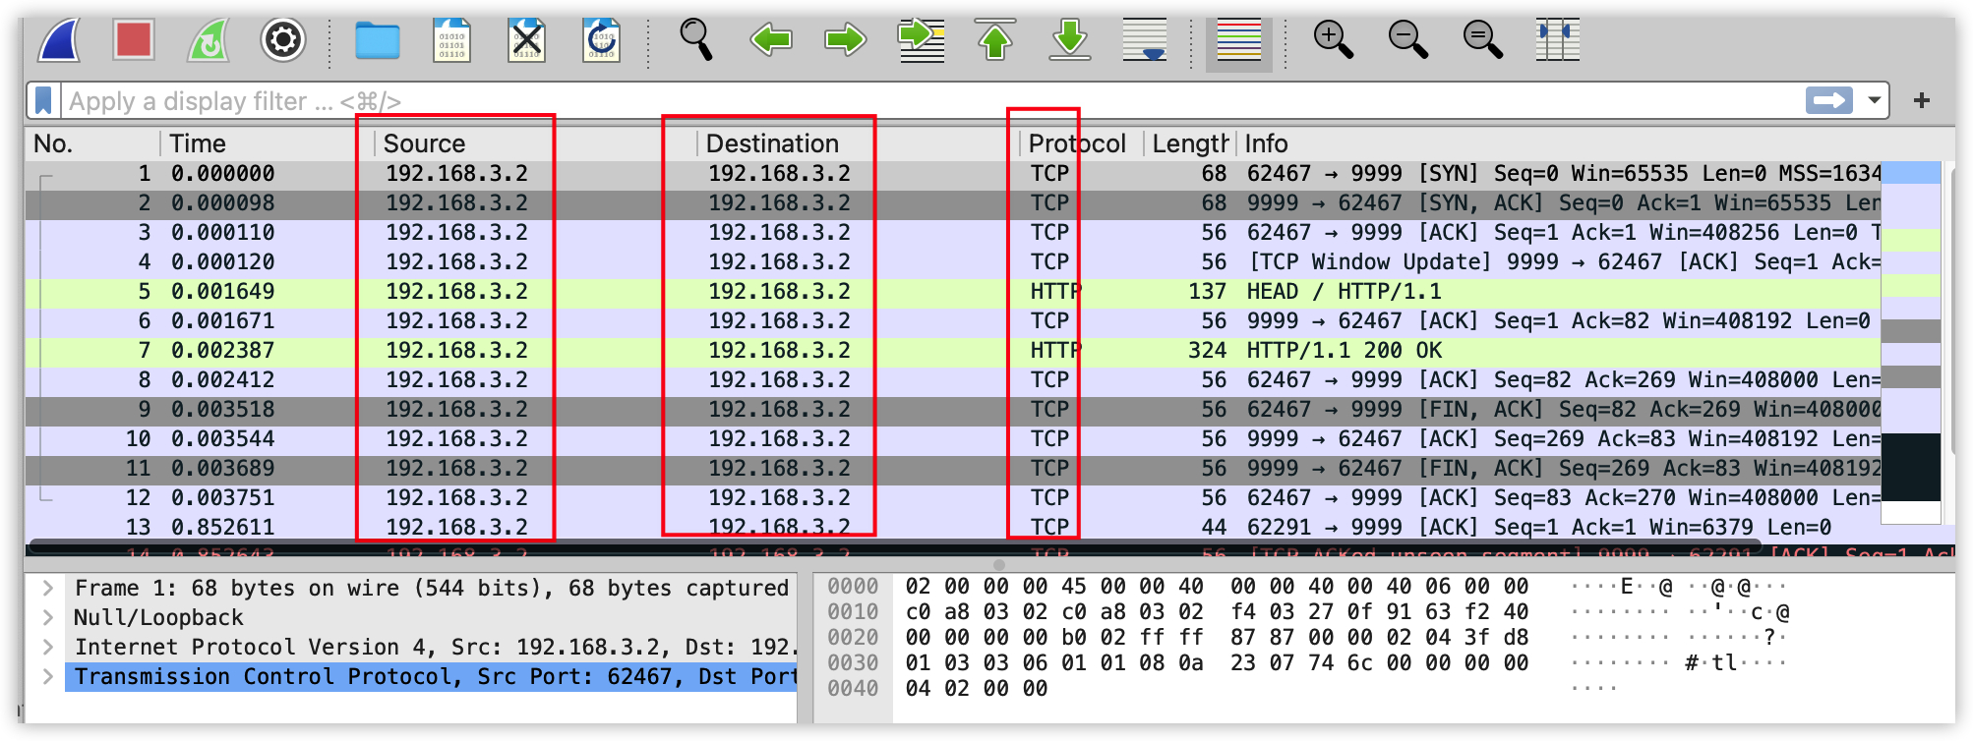Save the capture file with the binary page icon

click(x=452, y=40)
